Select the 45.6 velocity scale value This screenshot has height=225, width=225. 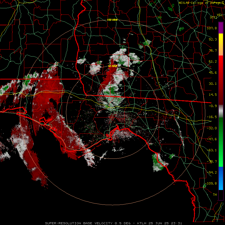pos(213,72)
